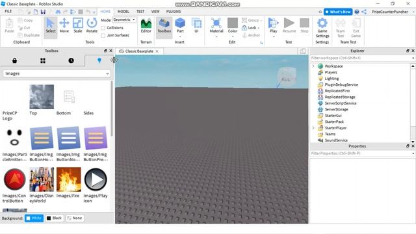Select the Fire image thumbnail
Image resolution: width=416 pixels, height=234 pixels.
point(69,179)
